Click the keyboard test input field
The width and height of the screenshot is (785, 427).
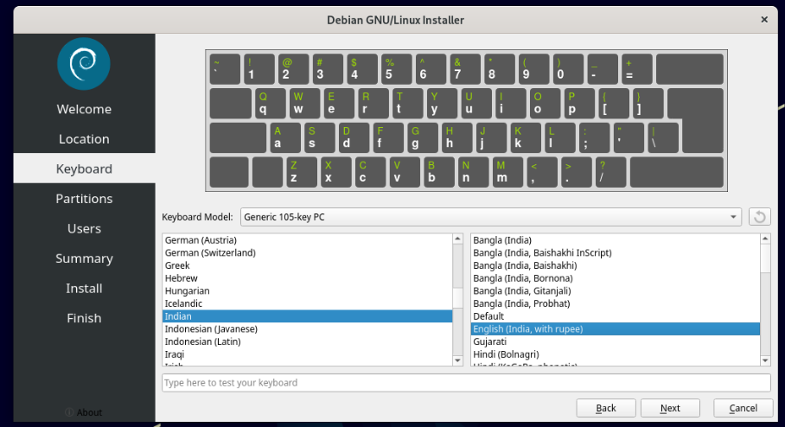pos(465,383)
